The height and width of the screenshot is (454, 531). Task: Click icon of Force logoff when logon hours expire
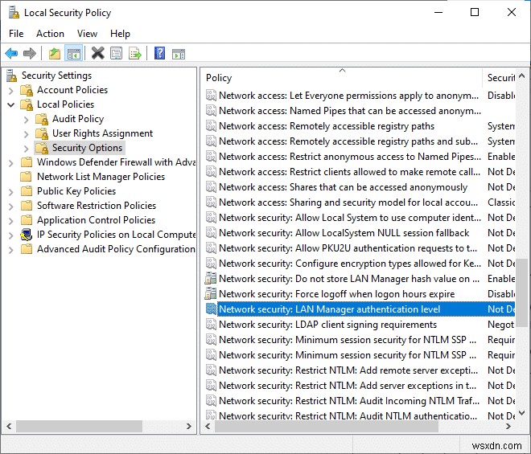(x=211, y=293)
